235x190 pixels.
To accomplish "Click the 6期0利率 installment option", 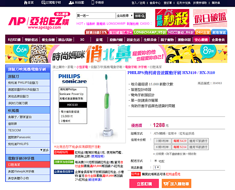I will point(163,147).
